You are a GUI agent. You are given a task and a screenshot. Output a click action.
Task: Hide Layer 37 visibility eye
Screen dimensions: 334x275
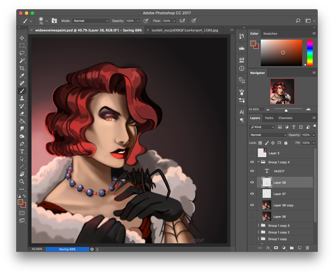pyautogui.click(x=252, y=194)
